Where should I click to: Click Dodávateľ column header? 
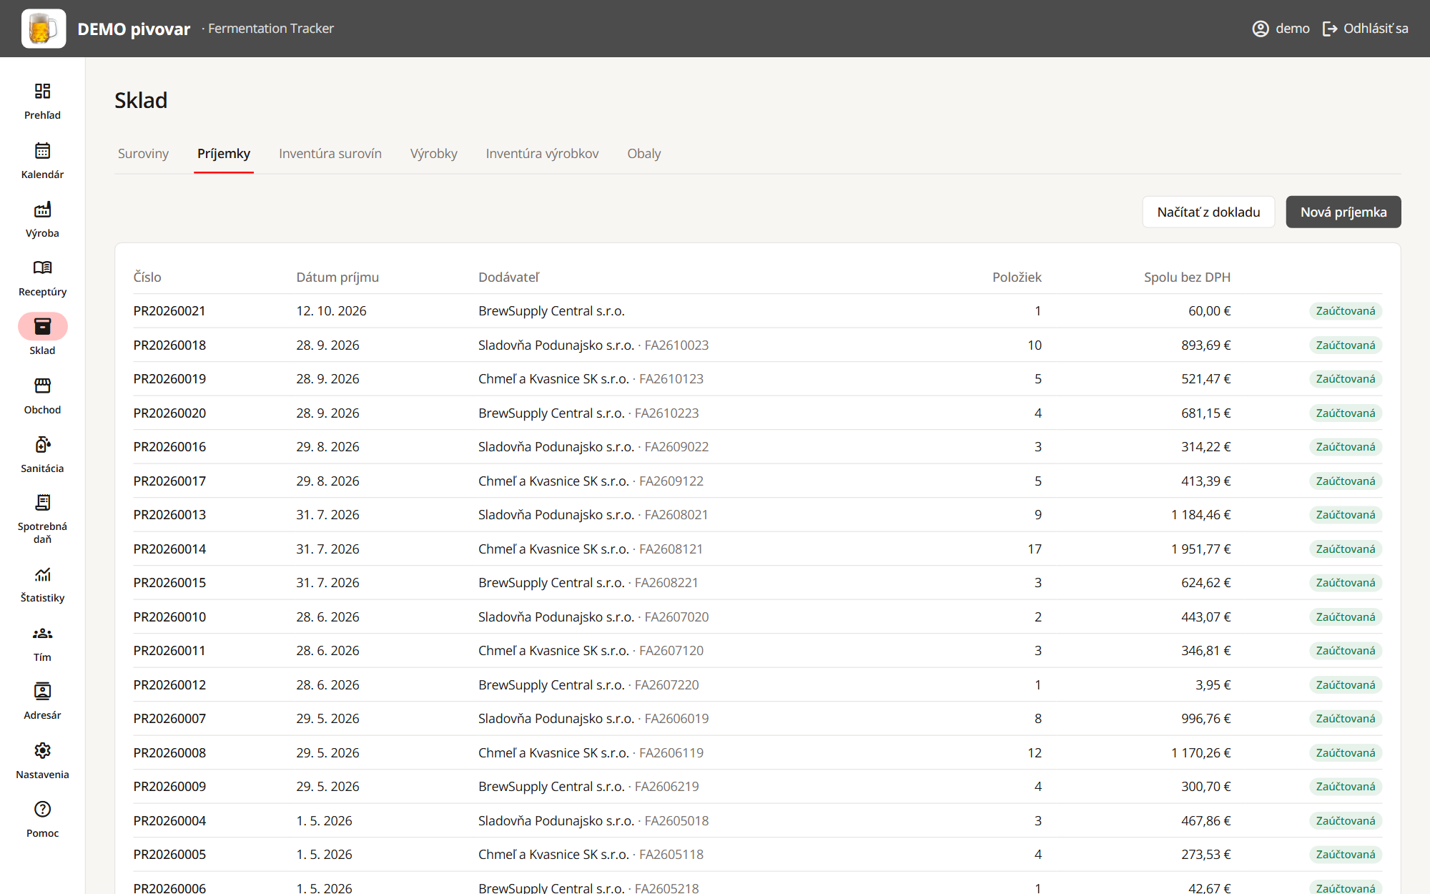click(x=509, y=277)
